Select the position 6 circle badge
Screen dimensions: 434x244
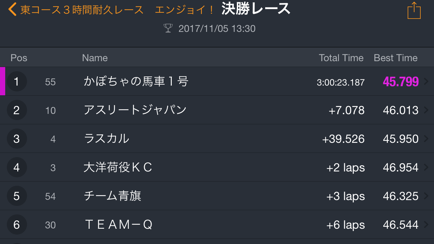(x=17, y=224)
